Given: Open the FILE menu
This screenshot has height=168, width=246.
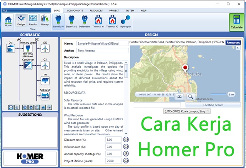Looking at the screenshot, I should [26, 10].
